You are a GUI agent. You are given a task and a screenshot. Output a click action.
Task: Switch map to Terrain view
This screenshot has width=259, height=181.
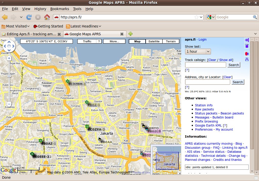[x=171, y=41]
